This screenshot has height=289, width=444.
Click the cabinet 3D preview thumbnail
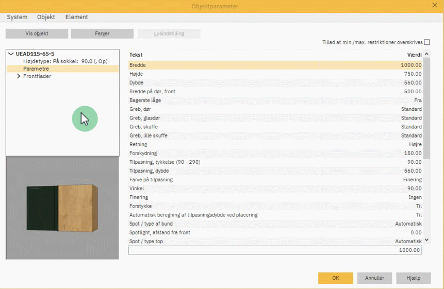(62, 208)
